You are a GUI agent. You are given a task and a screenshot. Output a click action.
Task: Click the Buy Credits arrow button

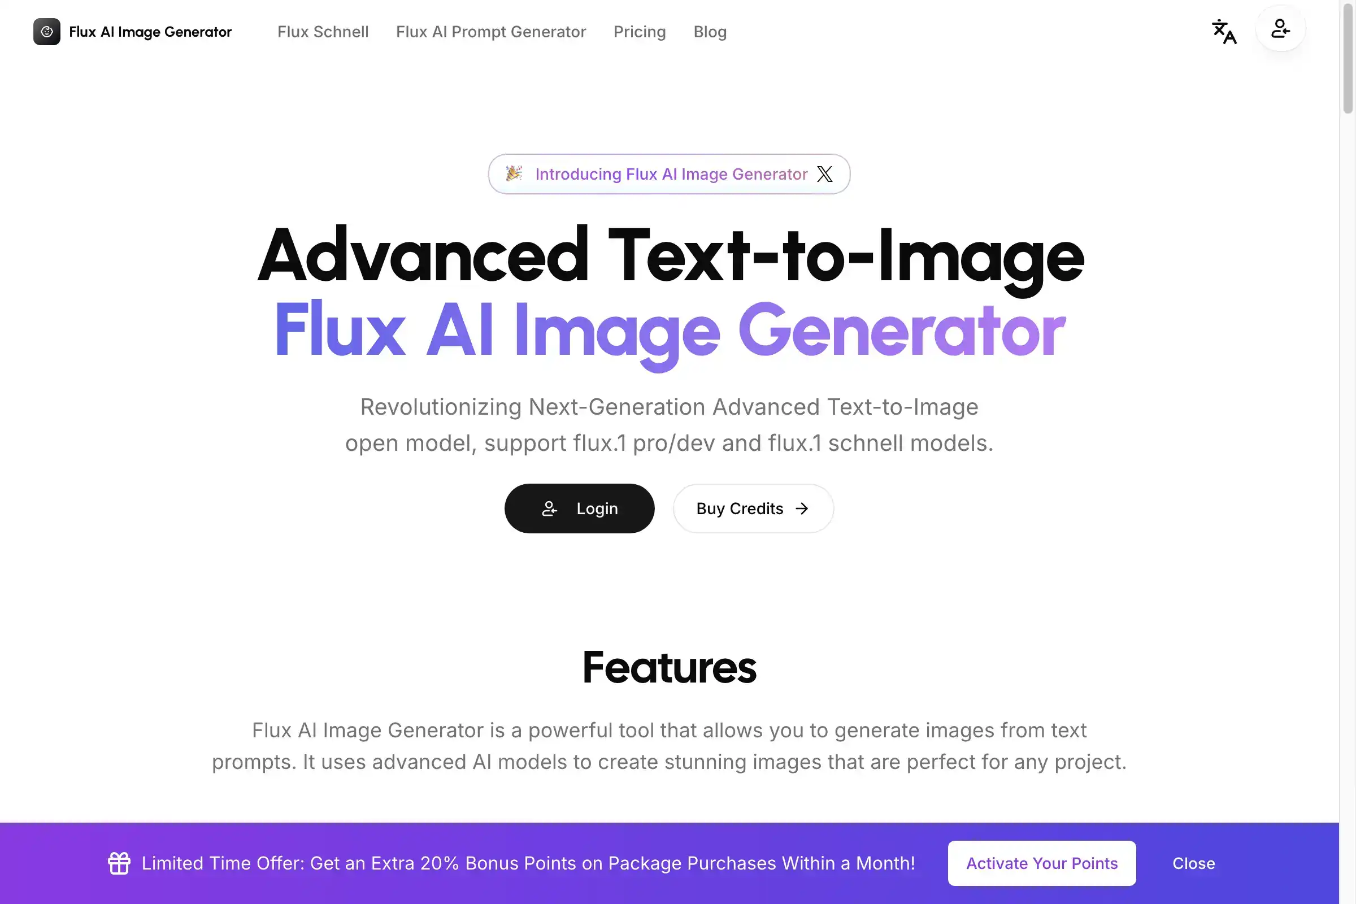[753, 508]
